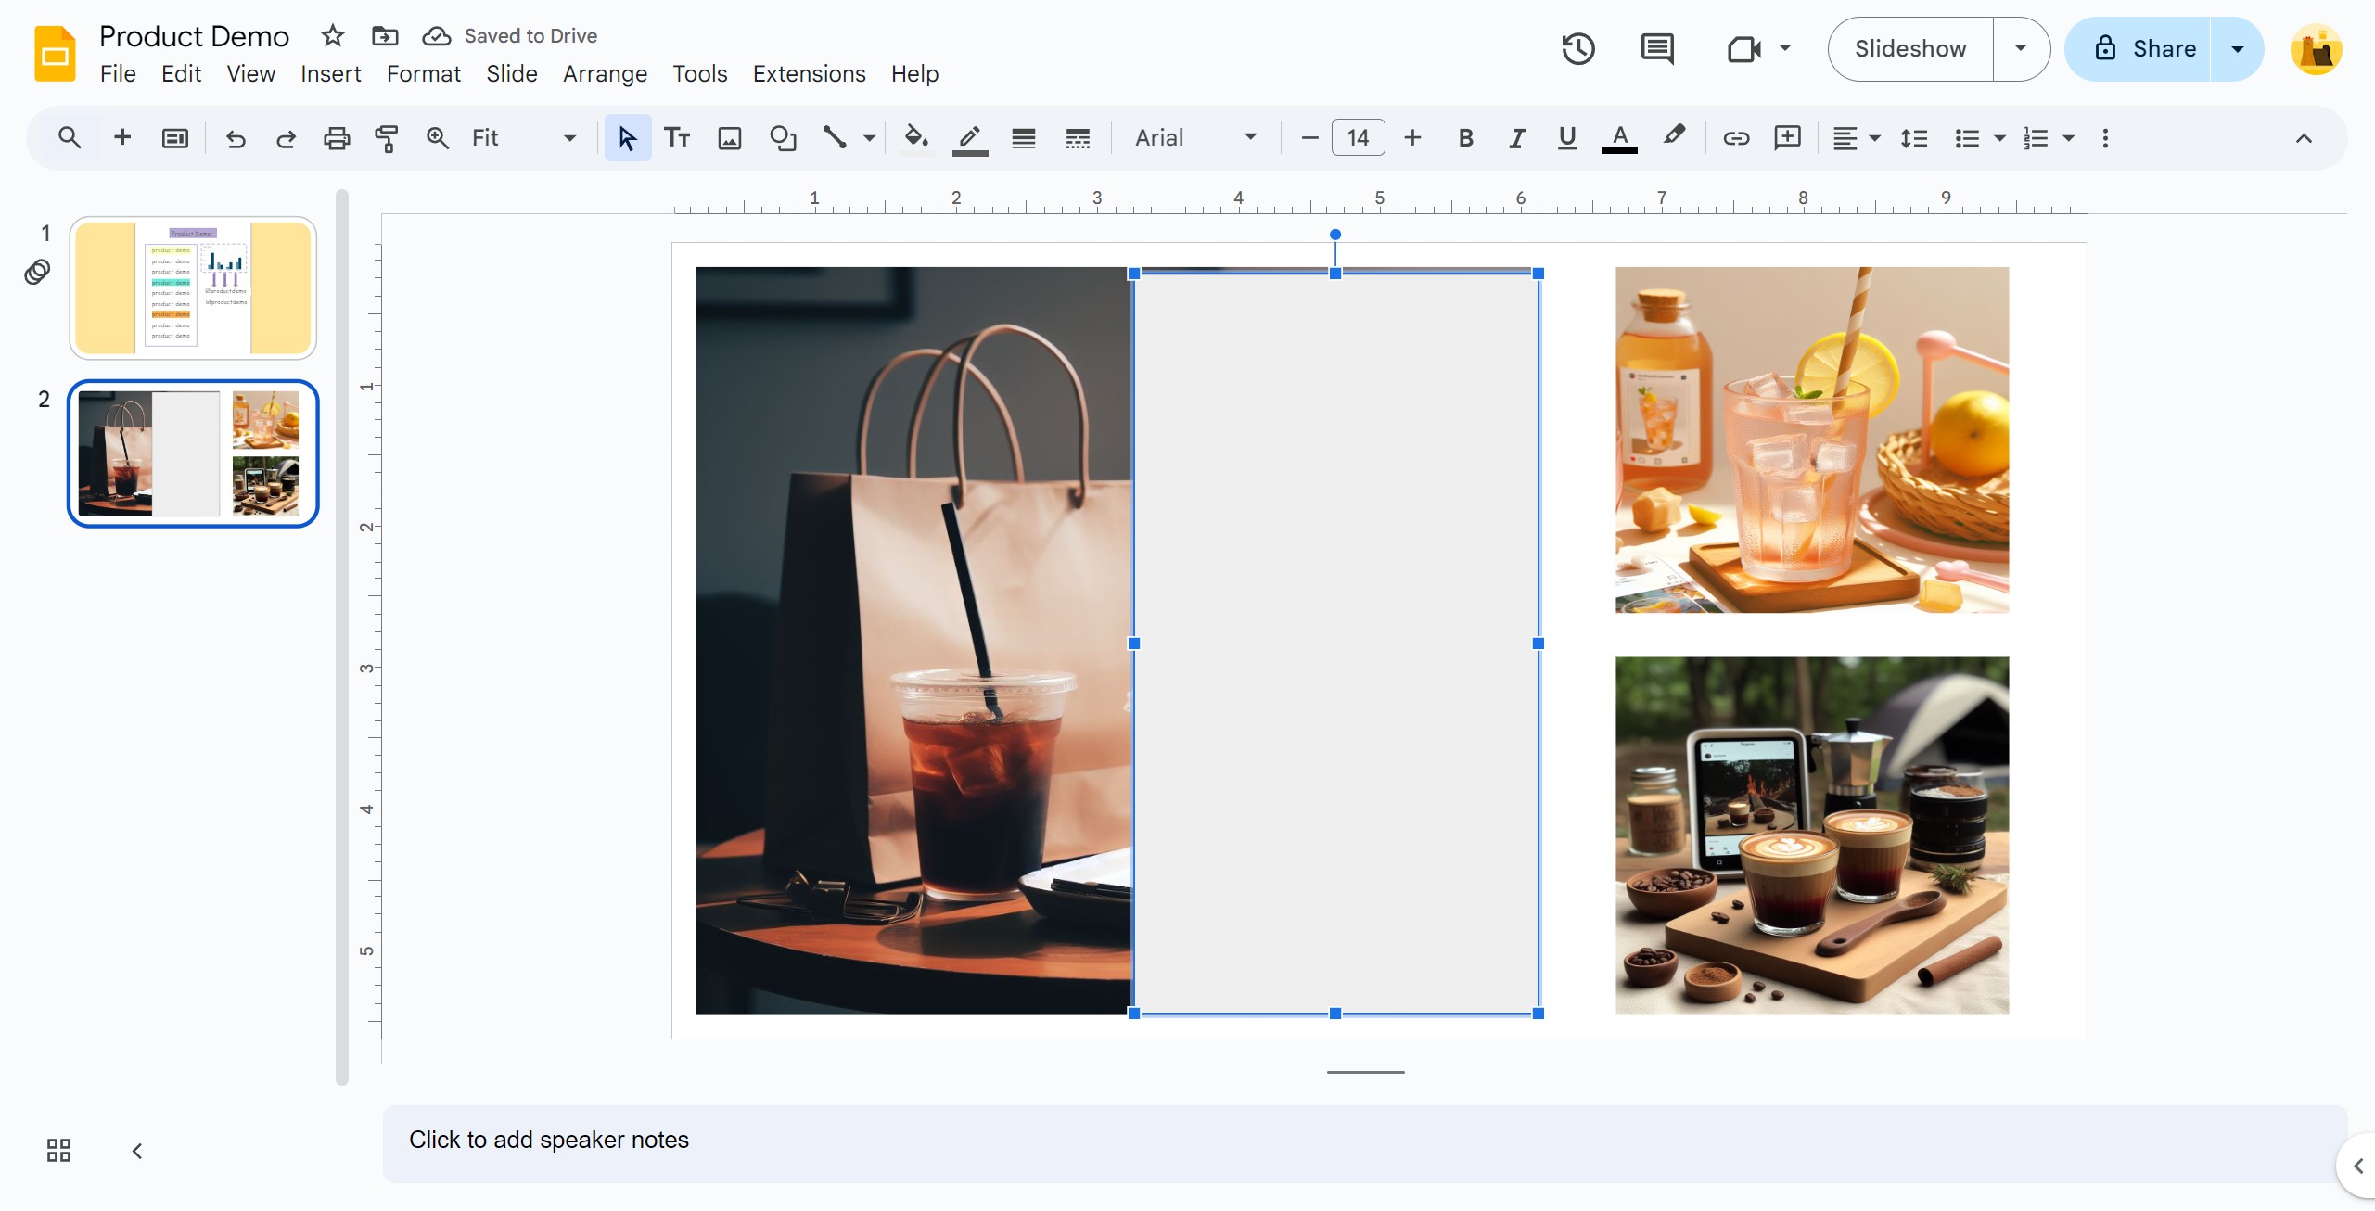Choose the select cursor tool

coord(627,138)
